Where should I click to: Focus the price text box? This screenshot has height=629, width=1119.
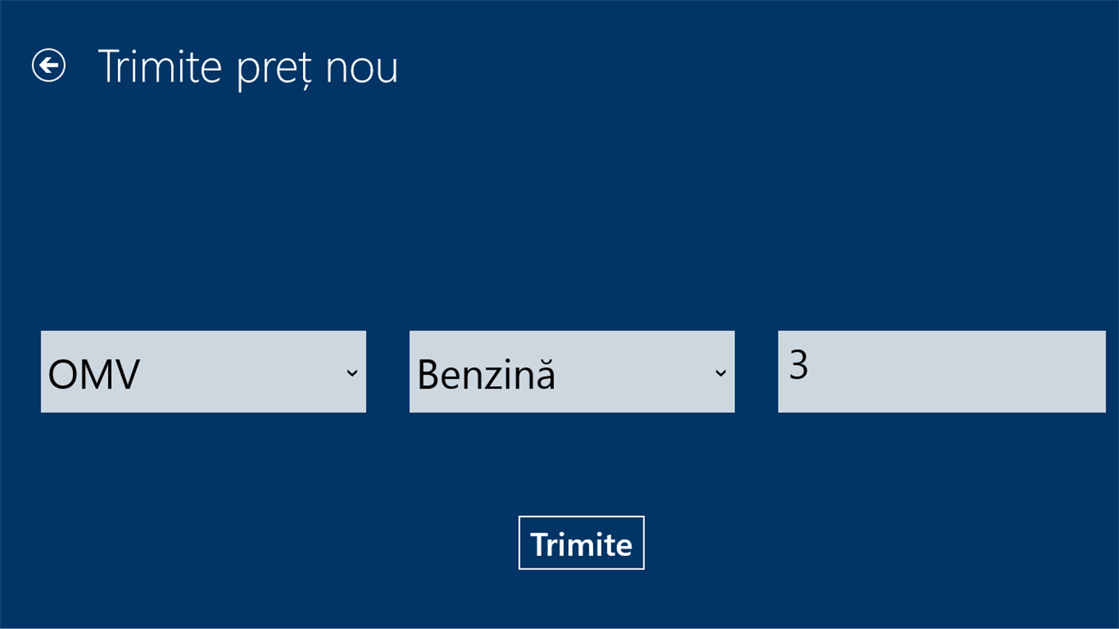pyautogui.click(x=941, y=371)
